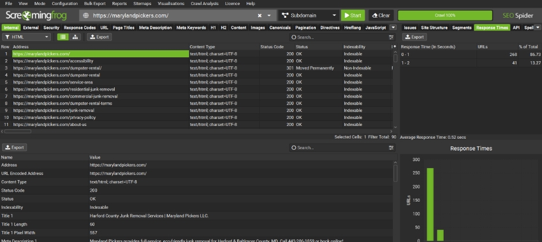Switch to the Segments tab
Screen dimensions: 542x242
tap(462, 27)
